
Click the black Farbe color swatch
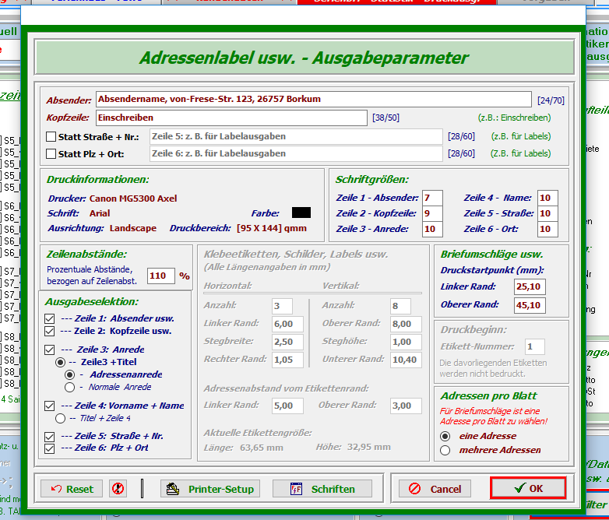coord(301,213)
